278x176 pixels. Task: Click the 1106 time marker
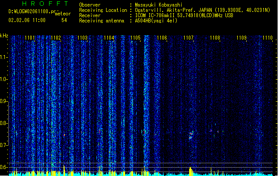[x=162, y=38]
